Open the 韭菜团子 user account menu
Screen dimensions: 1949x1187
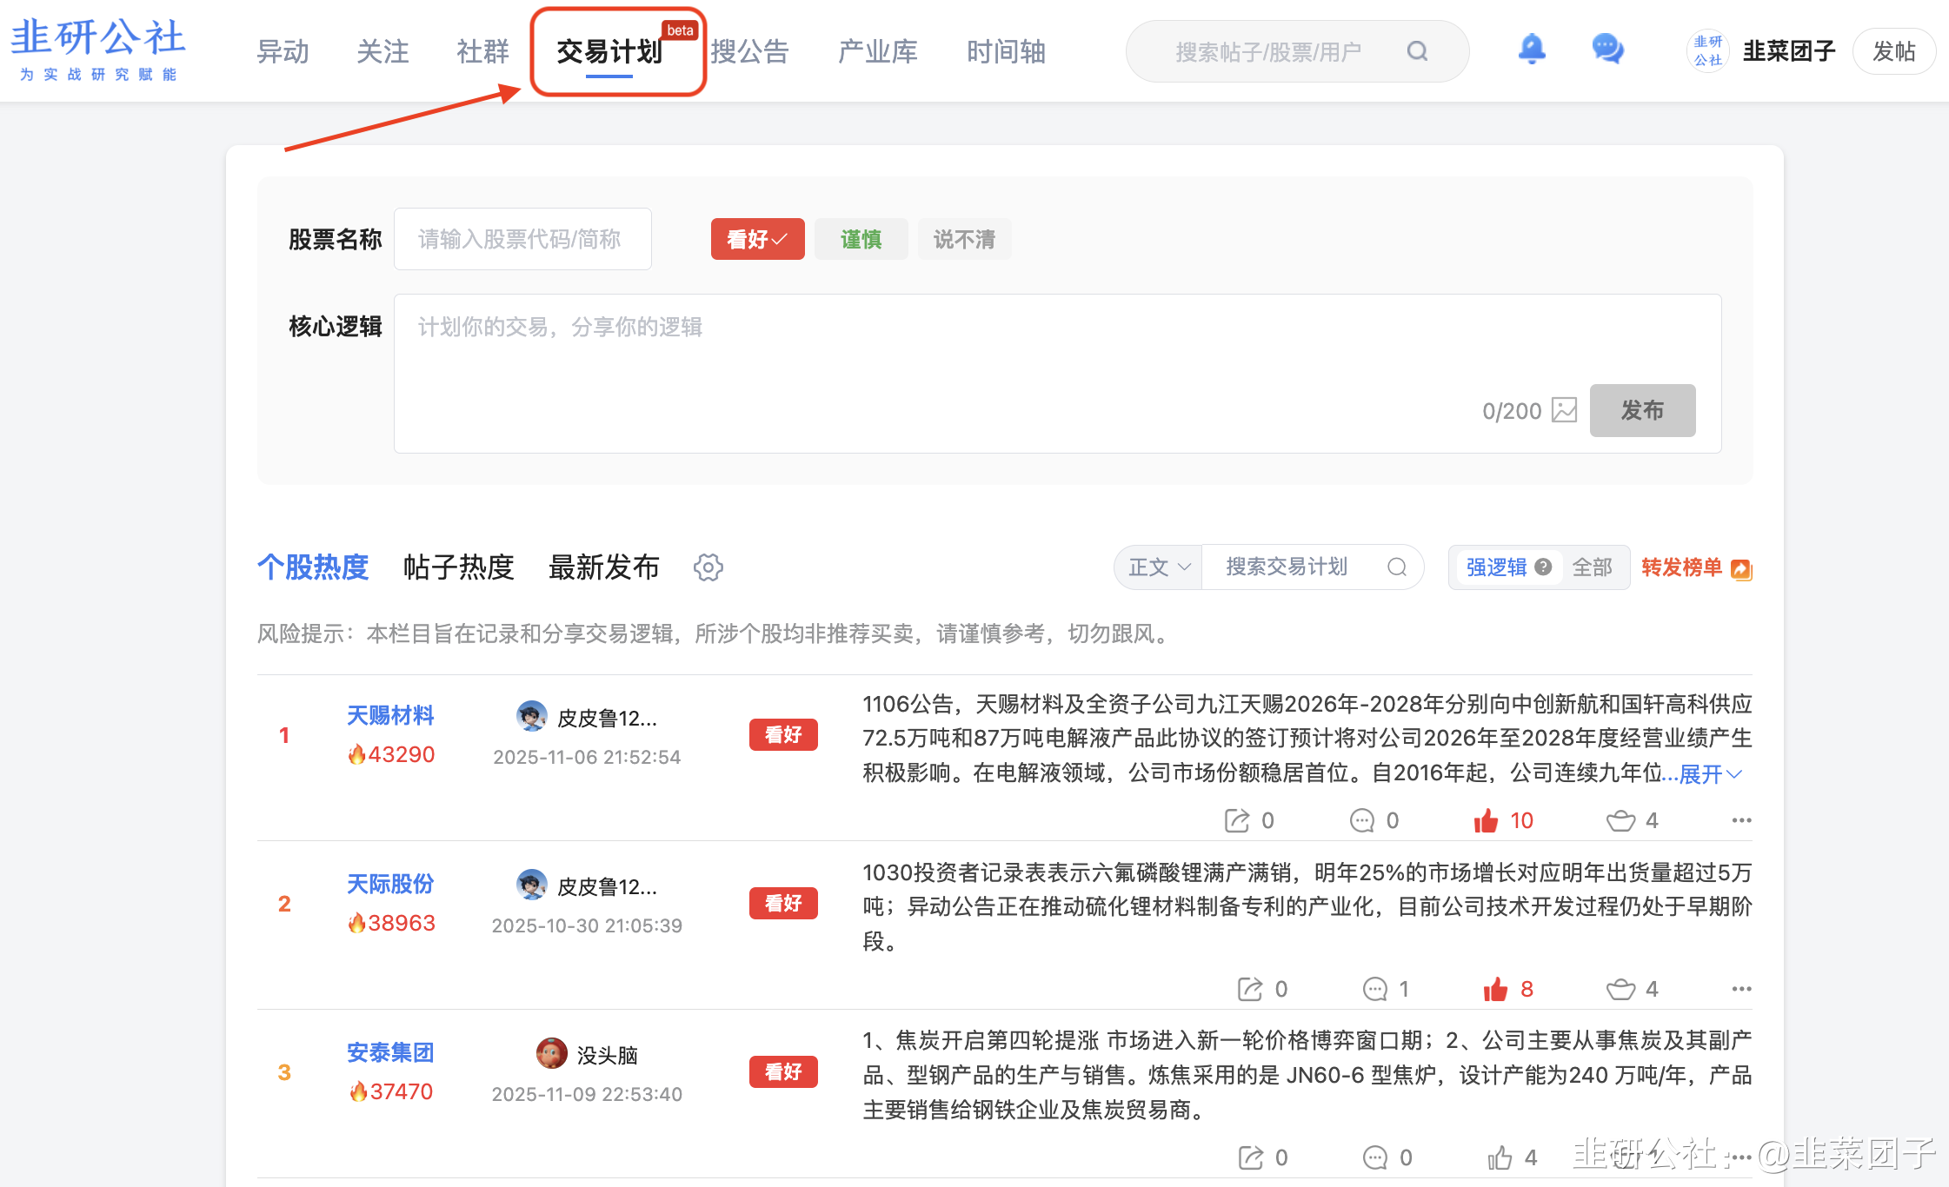pyautogui.click(x=1787, y=51)
